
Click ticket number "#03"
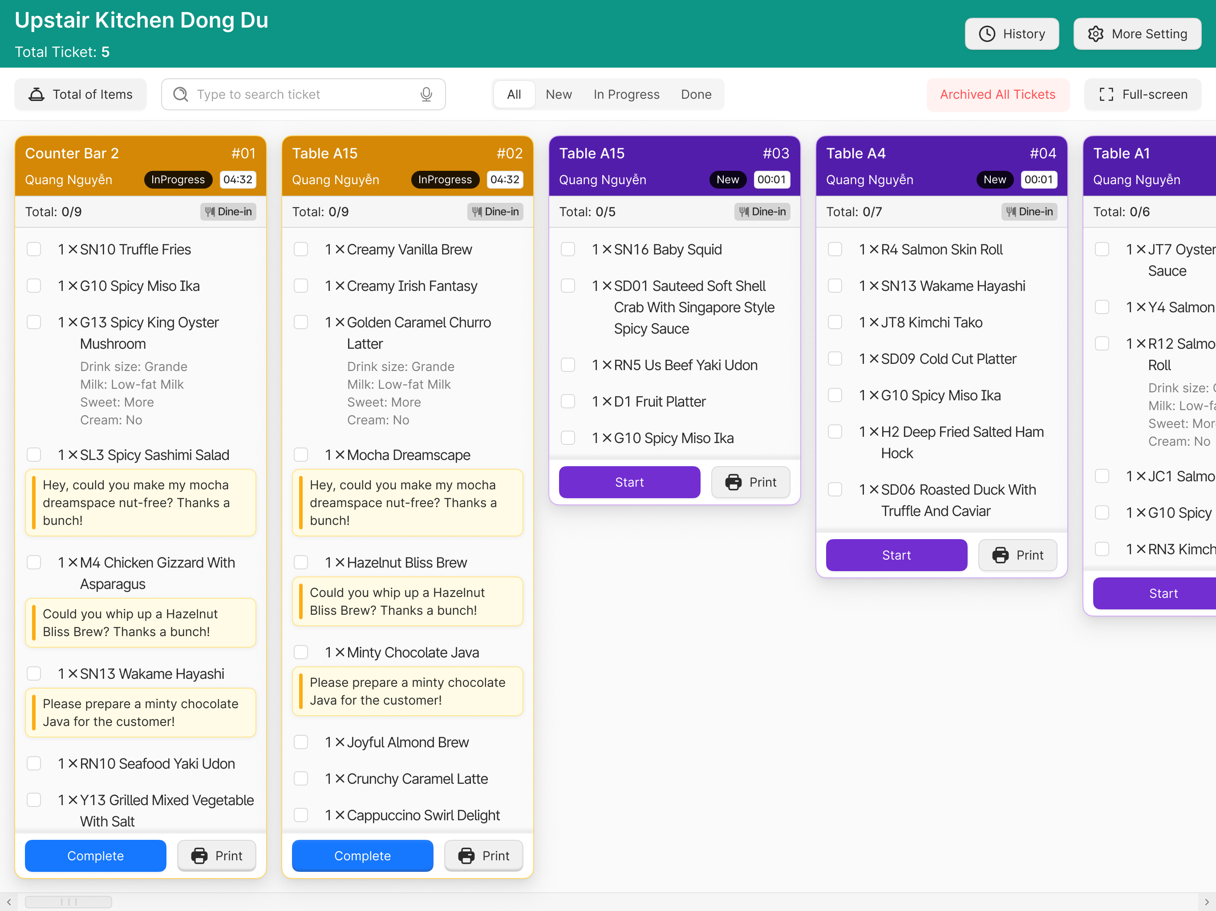776,153
